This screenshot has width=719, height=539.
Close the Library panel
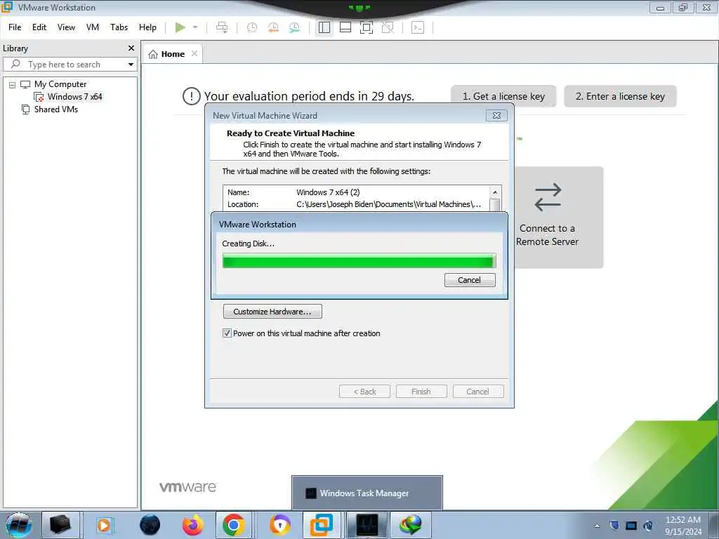pyautogui.click(x=131, y=48)
